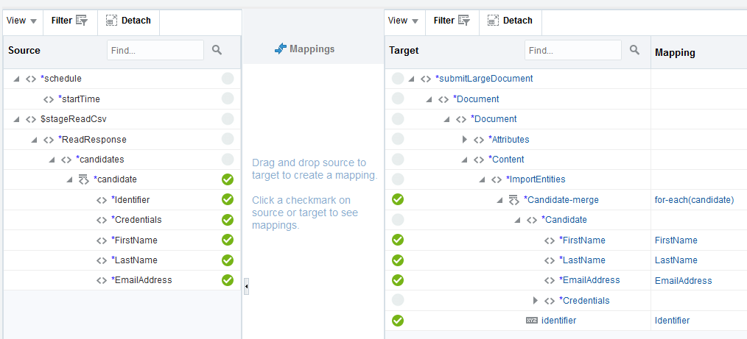This screenshot has width=747, height=339.
Task: Expand the Attributes node in Target
Action: pyautogui.click(x=464, y=140)
